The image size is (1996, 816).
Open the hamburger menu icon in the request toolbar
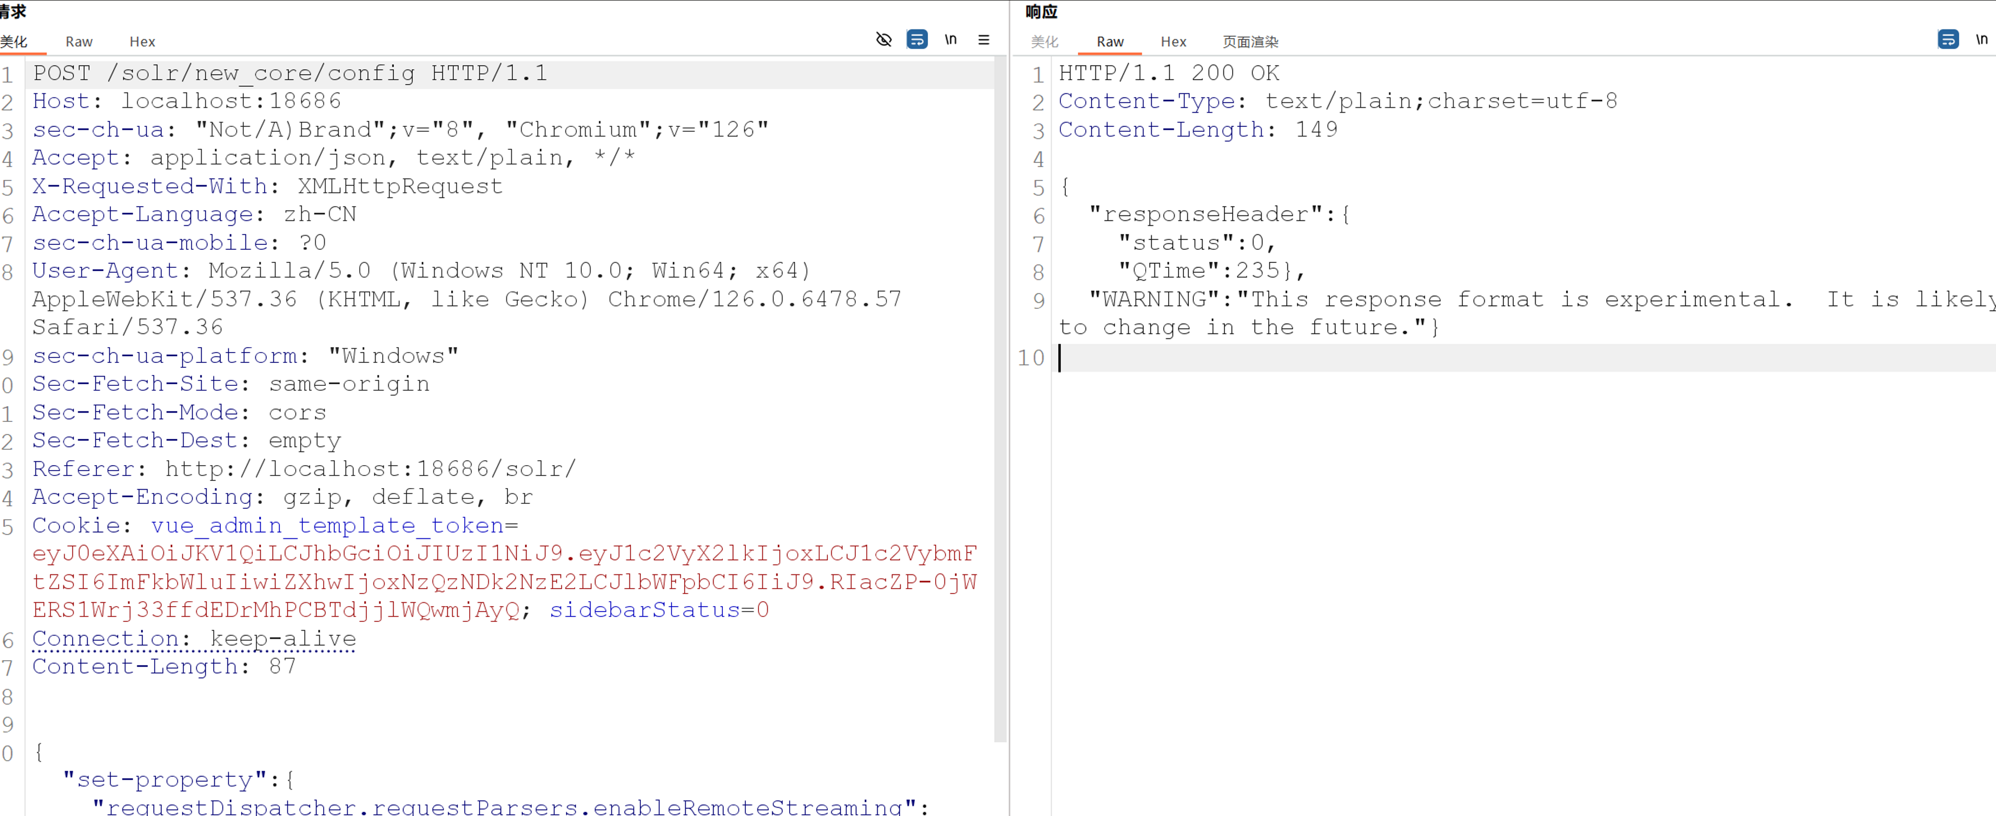pyautogui.click(x=983, y=39)
